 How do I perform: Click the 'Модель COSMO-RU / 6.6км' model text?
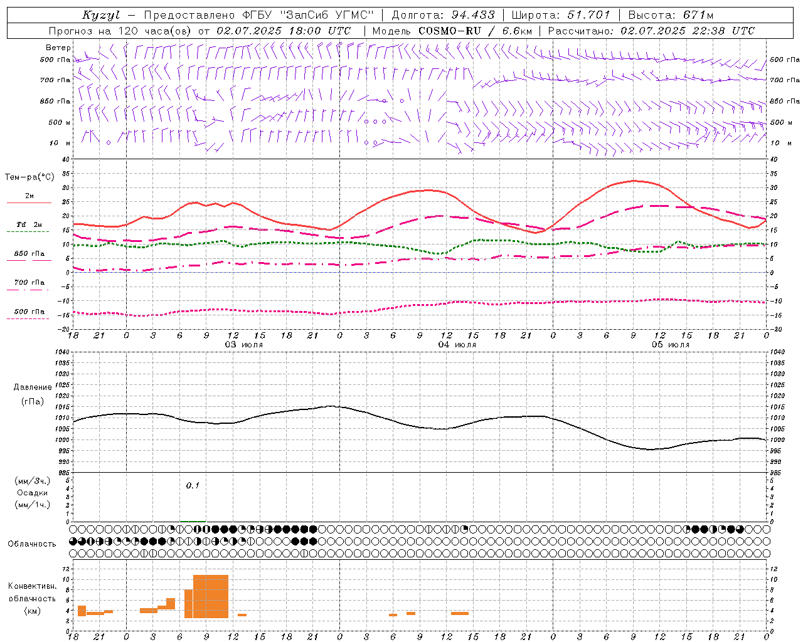point(452,31)
